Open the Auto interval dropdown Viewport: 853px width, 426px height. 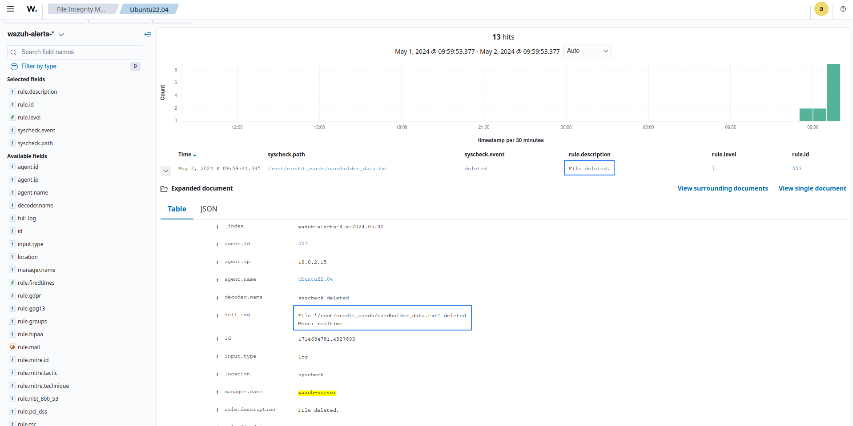pos(587,51)
